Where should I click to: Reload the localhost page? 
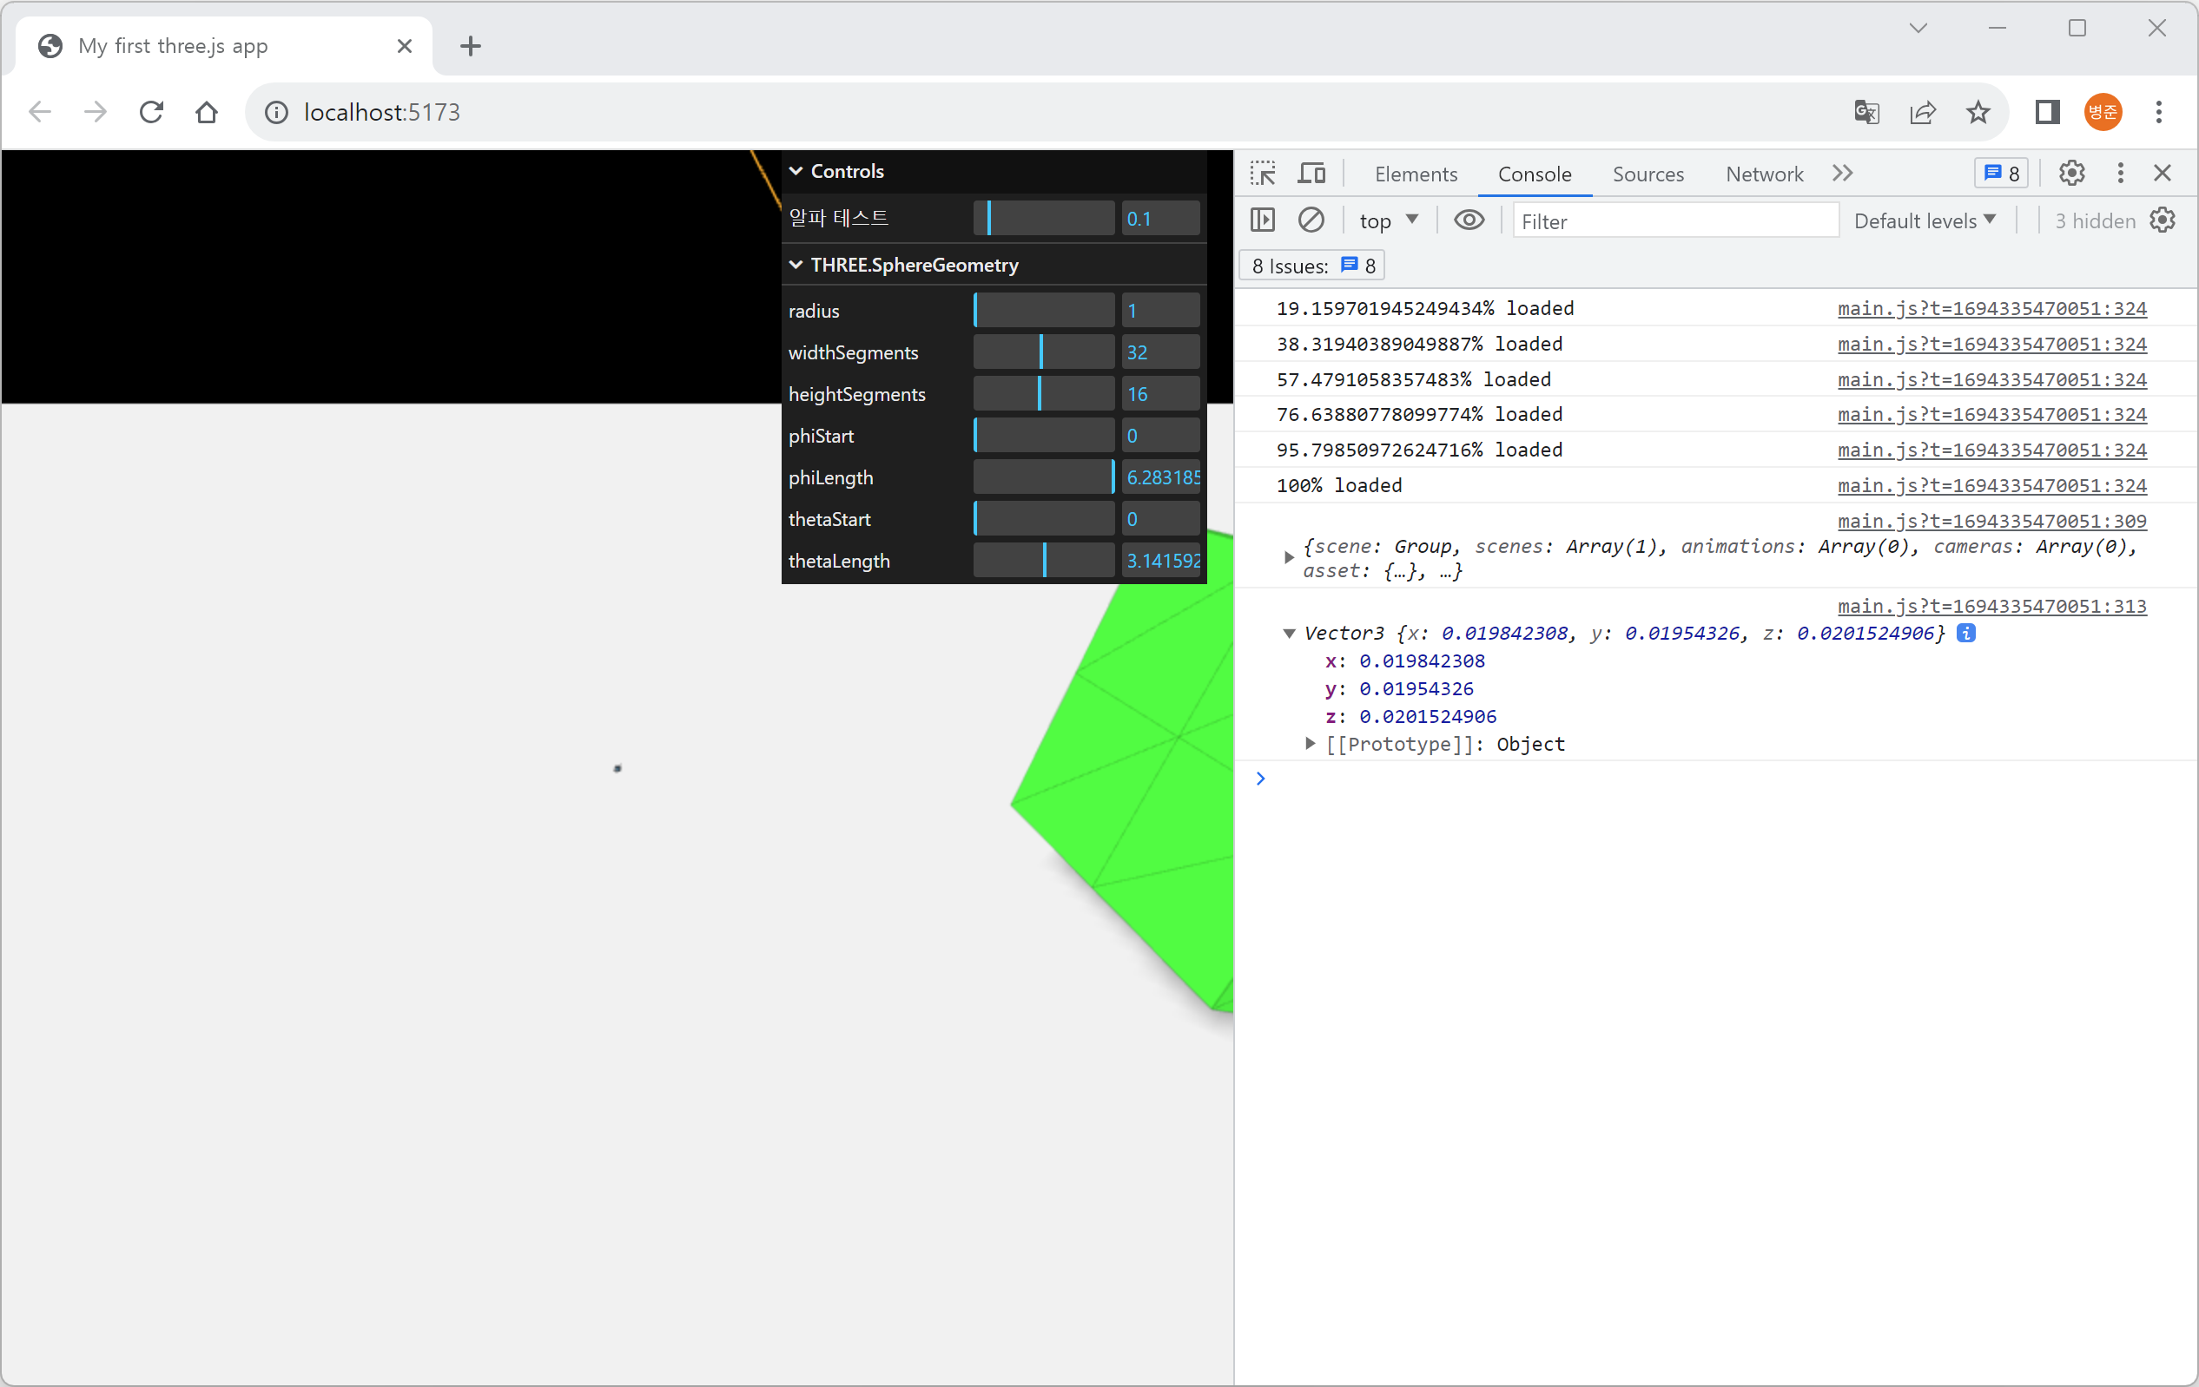(152, 112)
